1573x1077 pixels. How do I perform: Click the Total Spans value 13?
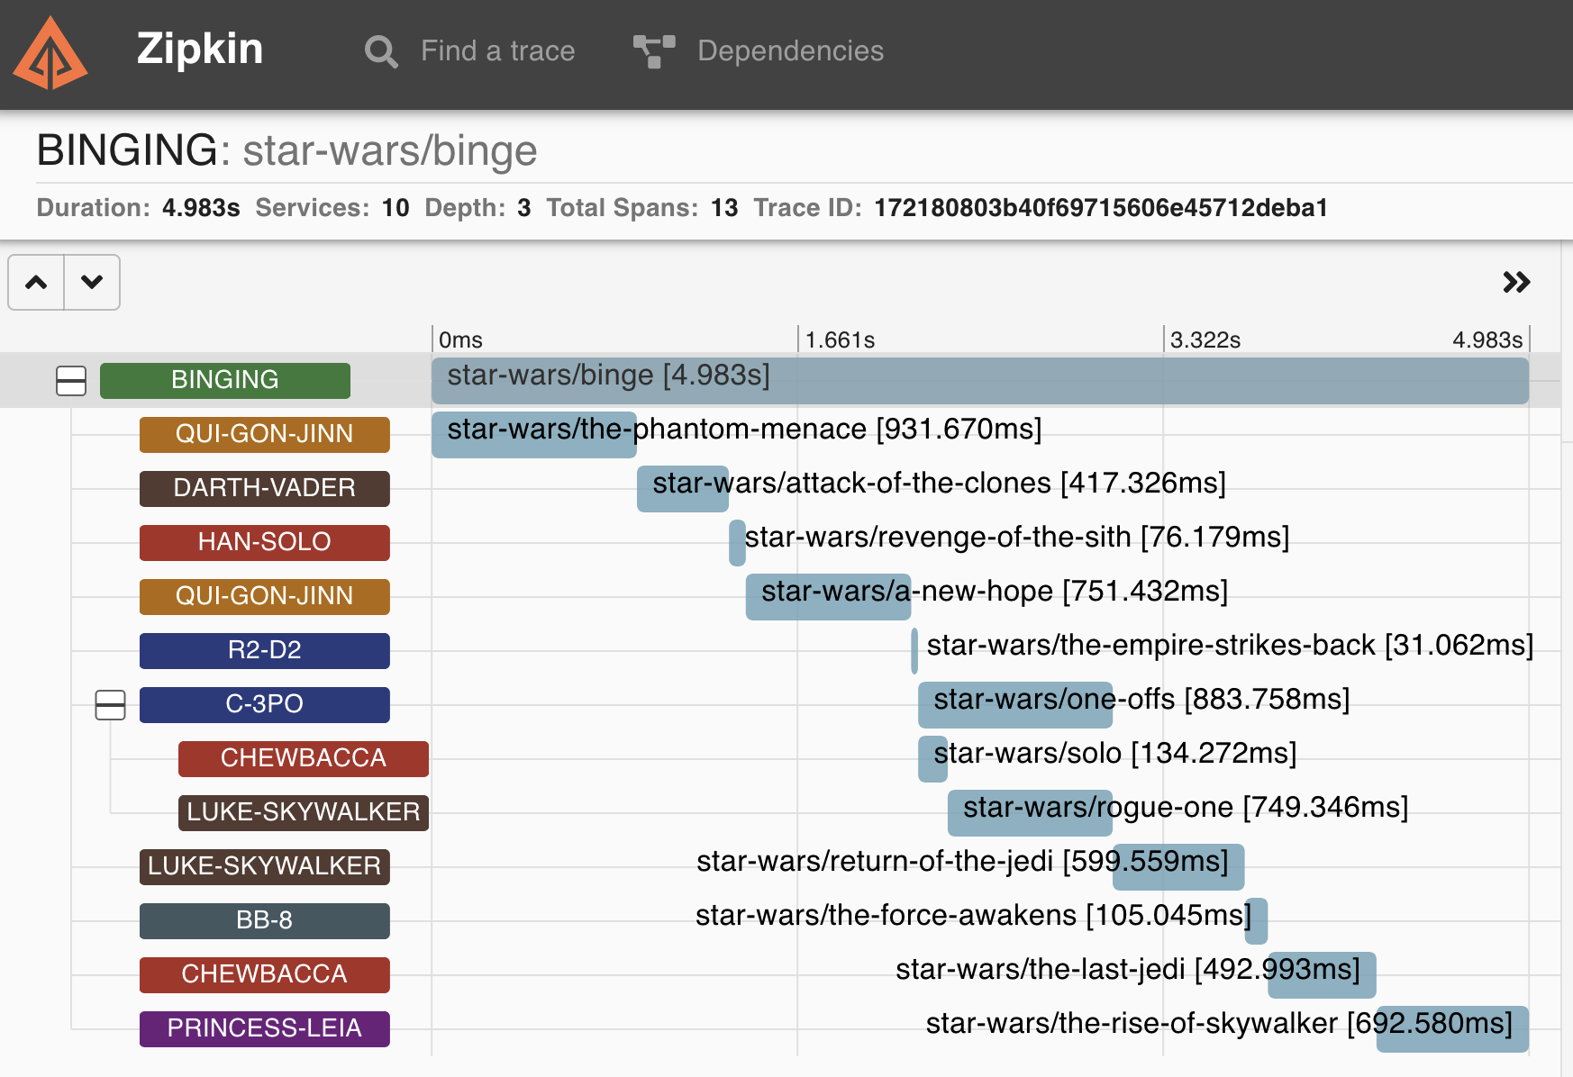724,208
